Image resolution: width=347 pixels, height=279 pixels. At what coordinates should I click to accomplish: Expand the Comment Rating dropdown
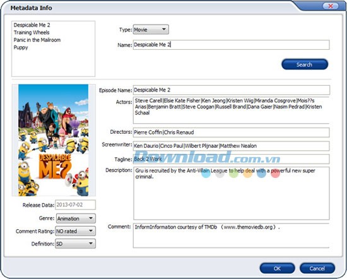(75, 231)
